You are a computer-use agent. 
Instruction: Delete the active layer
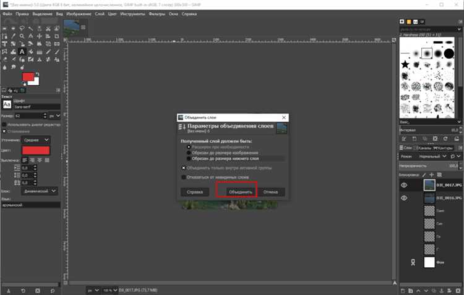point(458,291)
